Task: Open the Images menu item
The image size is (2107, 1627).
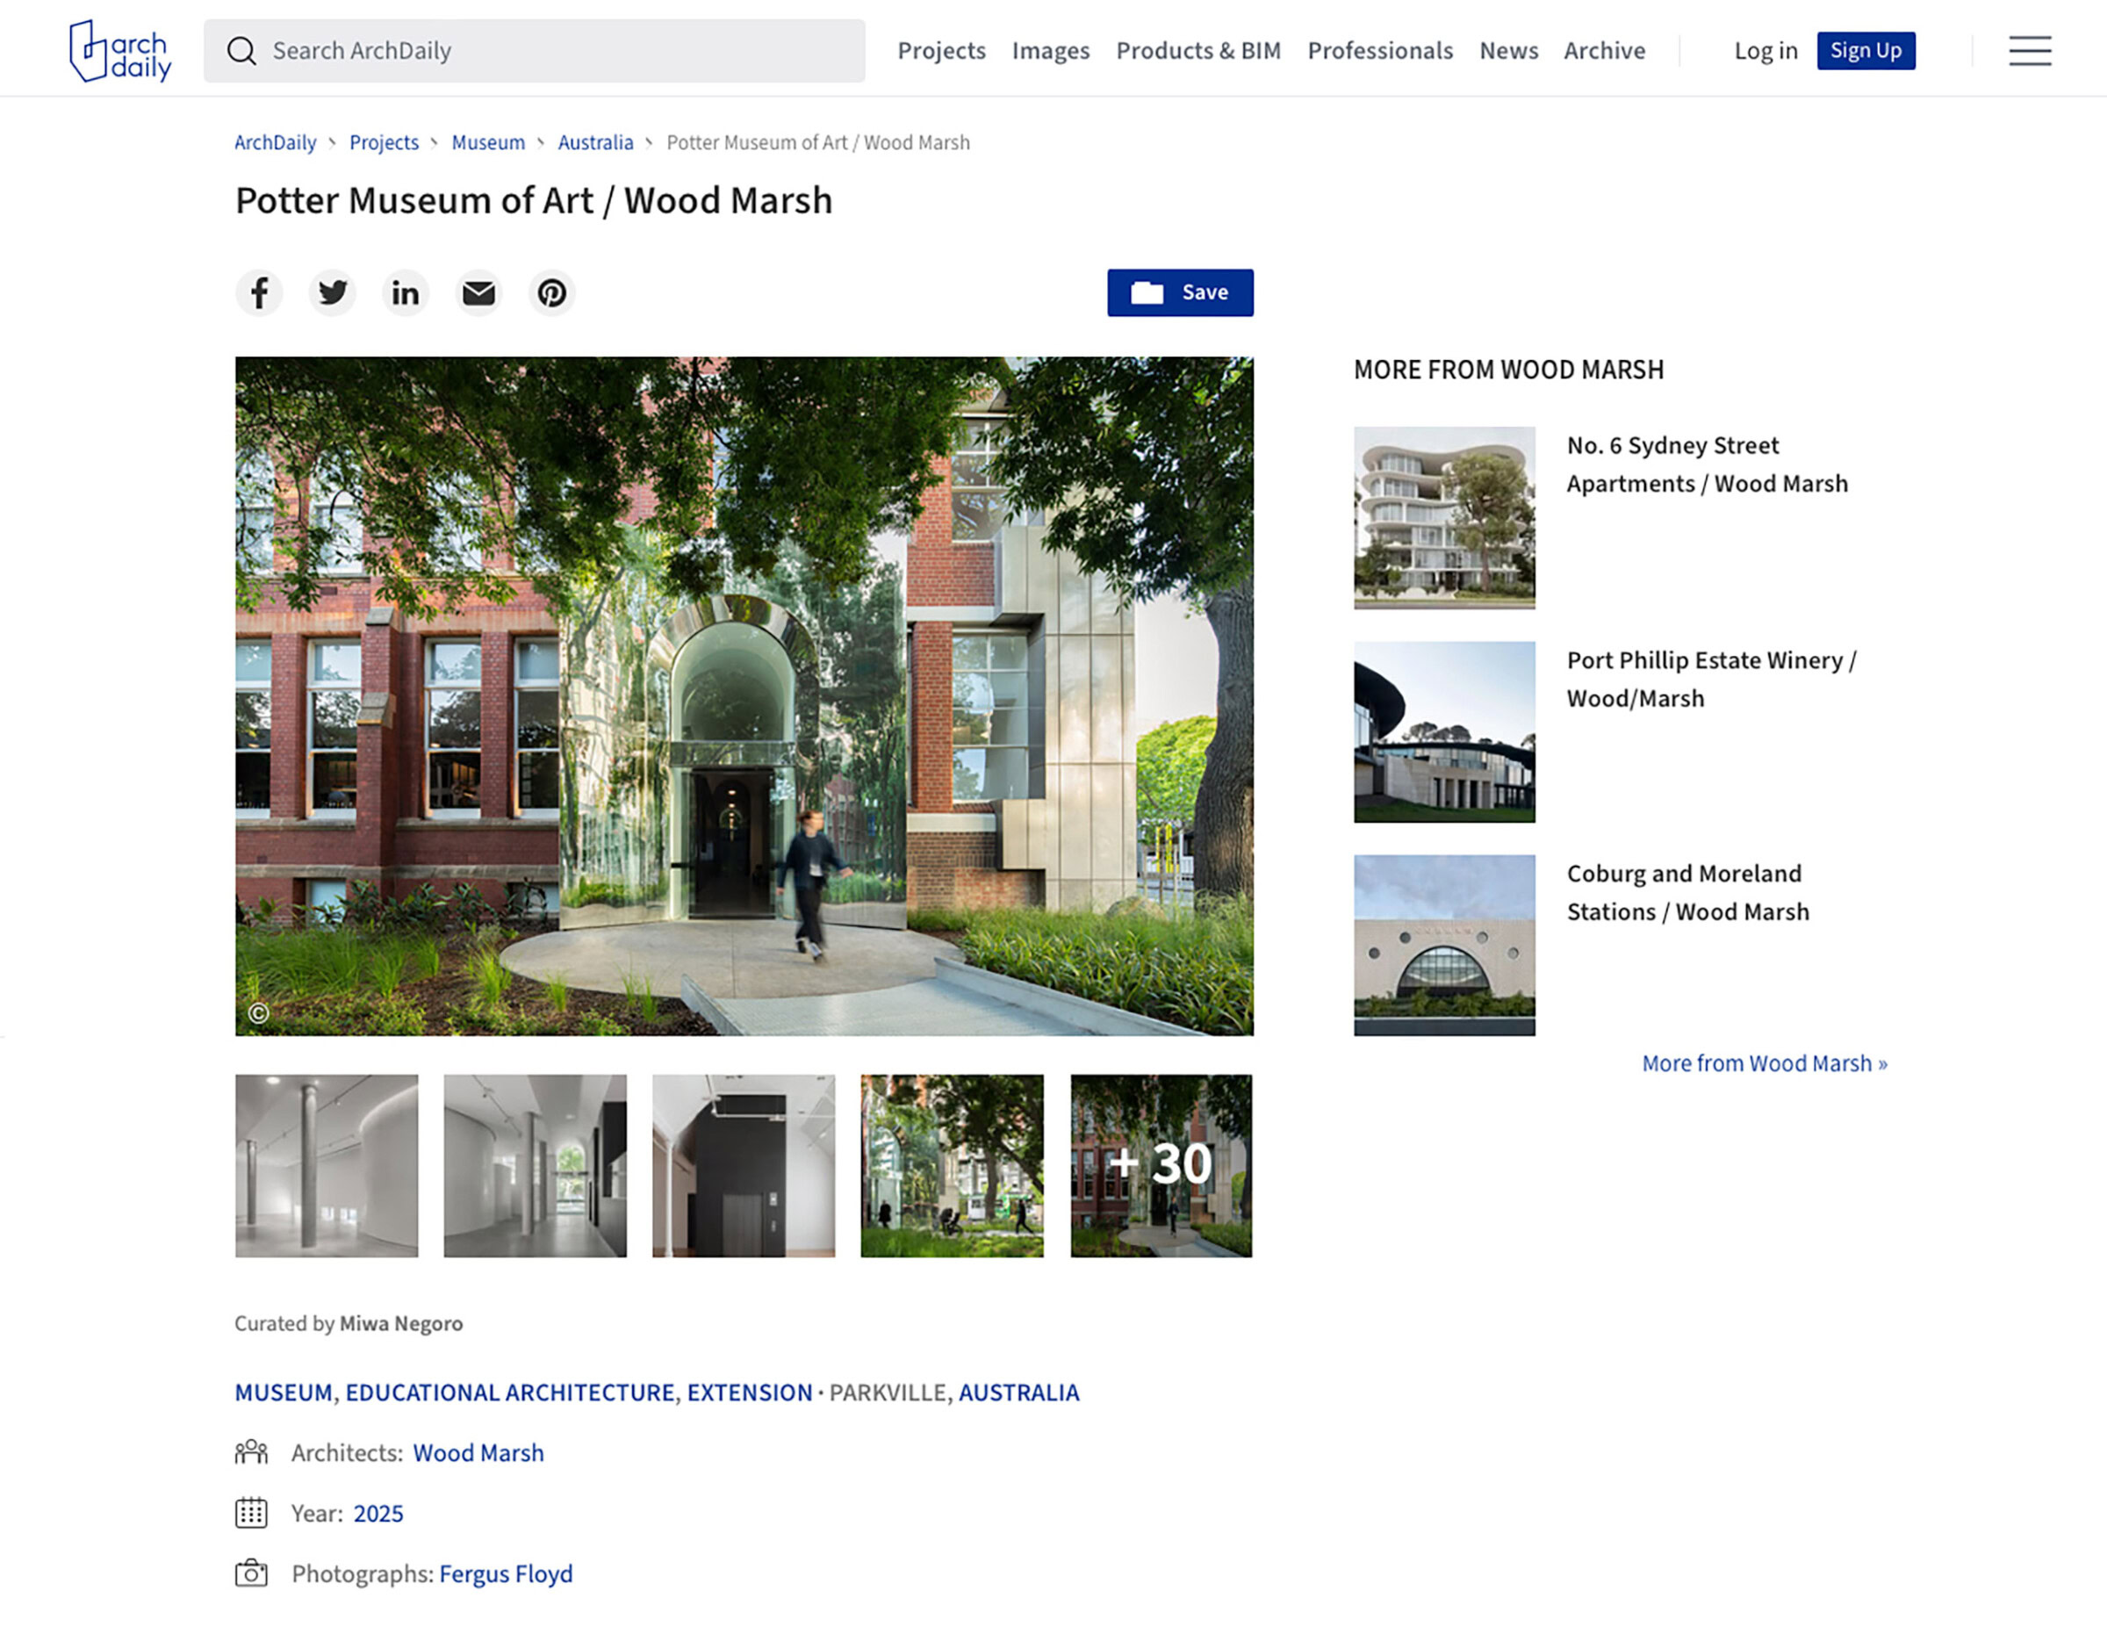Action: tap(1051, 51)
